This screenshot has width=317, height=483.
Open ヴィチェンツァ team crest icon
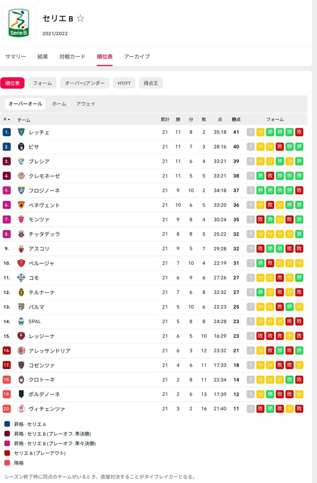pyautogui.click(x=21, y=409)
